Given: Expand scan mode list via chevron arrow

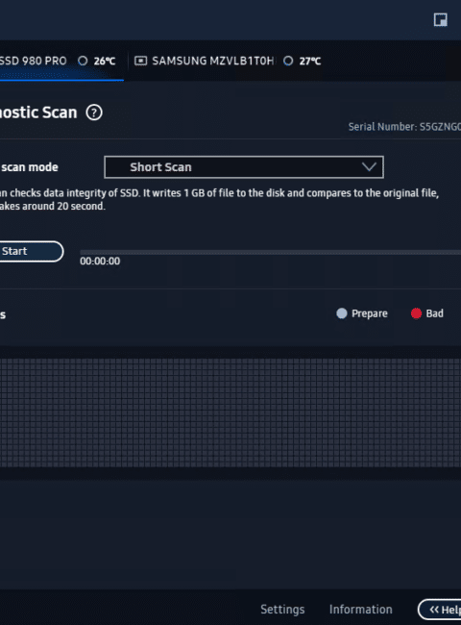Looking at the screenshot, I should pyautogui.click(x=369, y=167).
